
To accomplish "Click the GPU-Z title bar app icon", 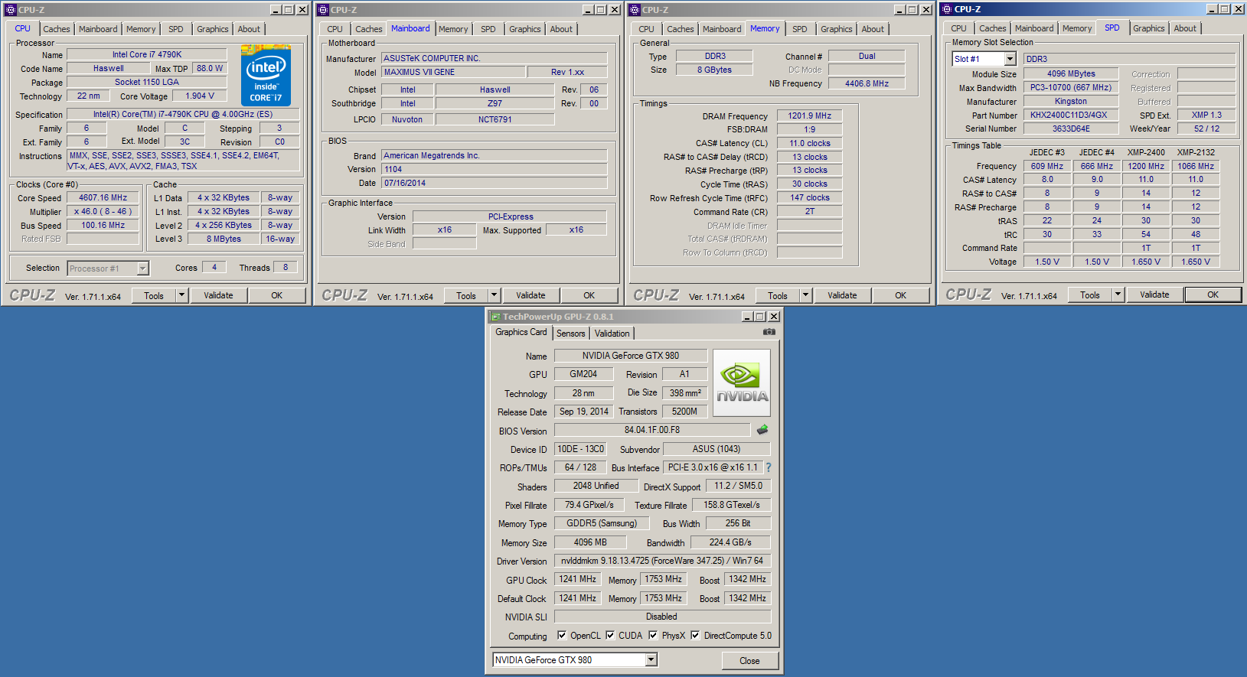I will (495, 317).
